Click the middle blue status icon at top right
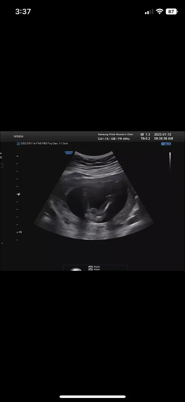185x402 pixels. click(x=166, y=144)
